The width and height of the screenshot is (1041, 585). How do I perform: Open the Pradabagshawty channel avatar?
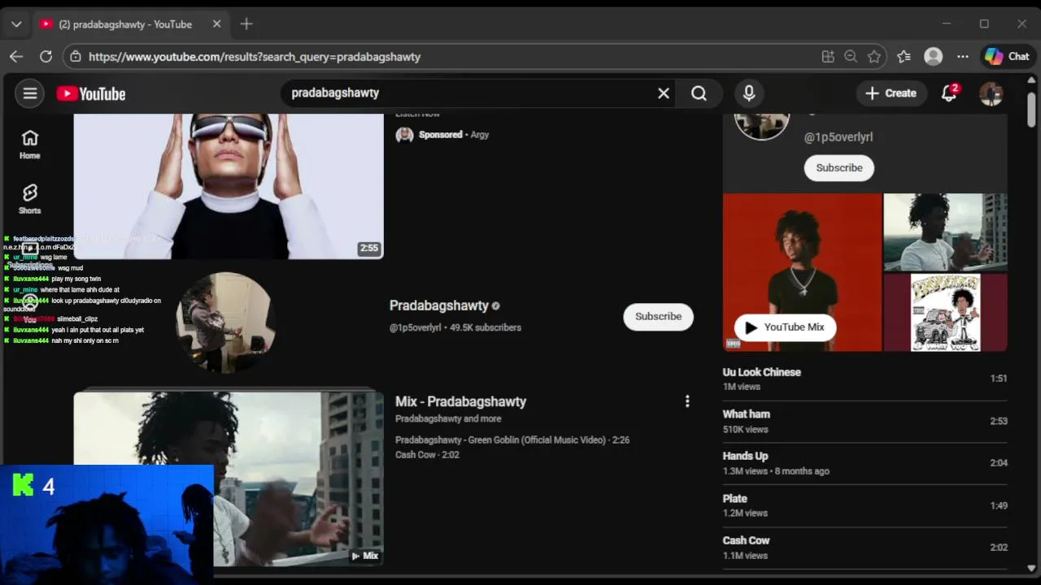[225, 323]
